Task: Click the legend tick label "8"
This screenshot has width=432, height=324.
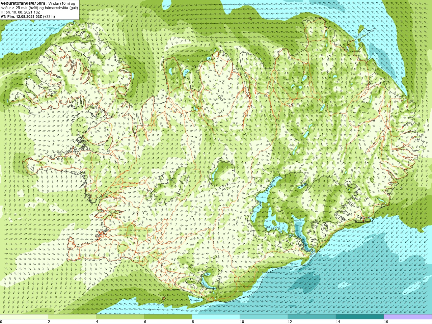Action: 193,322
